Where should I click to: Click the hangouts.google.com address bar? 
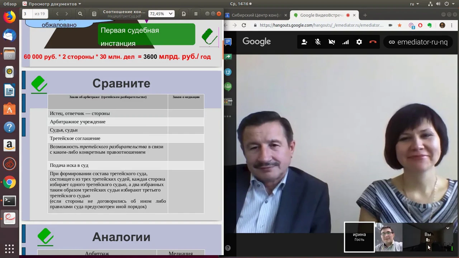(x=321, y=25)
